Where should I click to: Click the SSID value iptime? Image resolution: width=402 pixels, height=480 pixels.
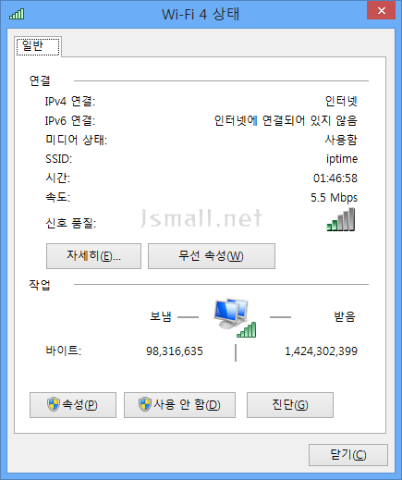(342, 159)
